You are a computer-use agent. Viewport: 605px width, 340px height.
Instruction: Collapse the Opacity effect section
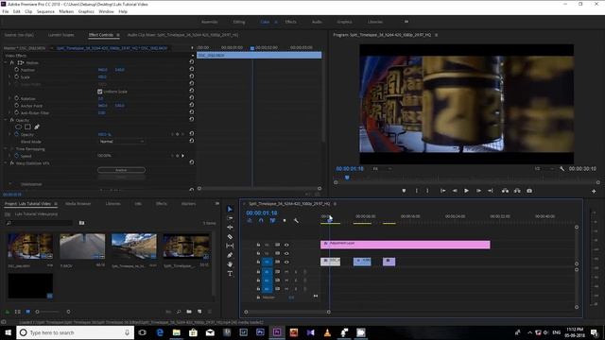6,120
